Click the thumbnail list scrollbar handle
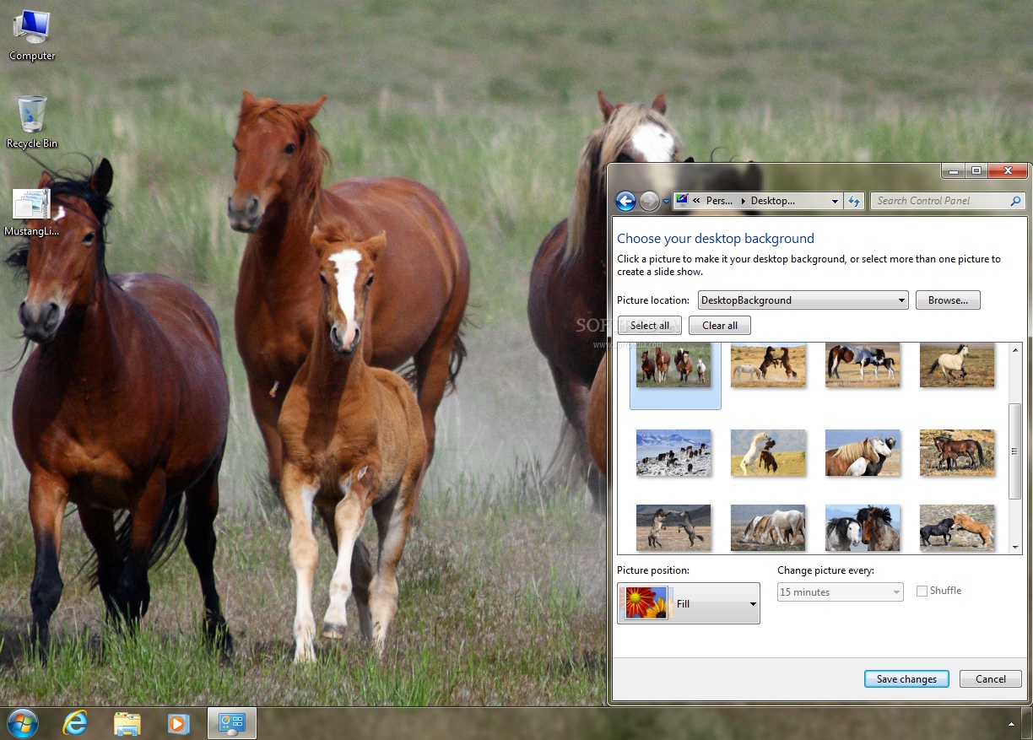1033x740 pixels. (x=1015, y=451)
